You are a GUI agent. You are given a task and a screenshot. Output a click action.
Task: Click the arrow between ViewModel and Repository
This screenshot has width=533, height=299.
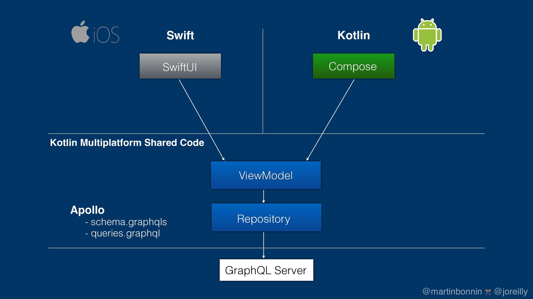click(x=263, y=197)
